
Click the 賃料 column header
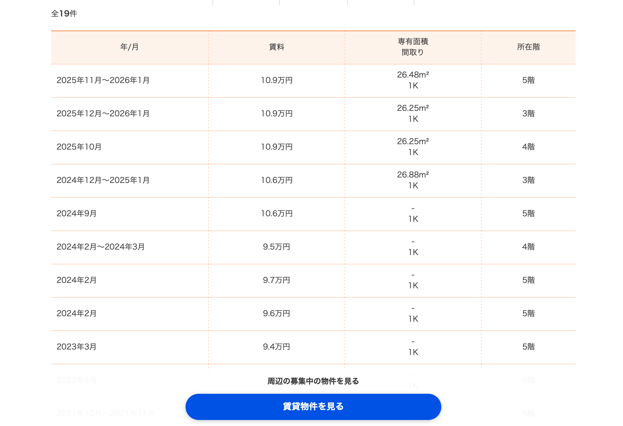277,47
